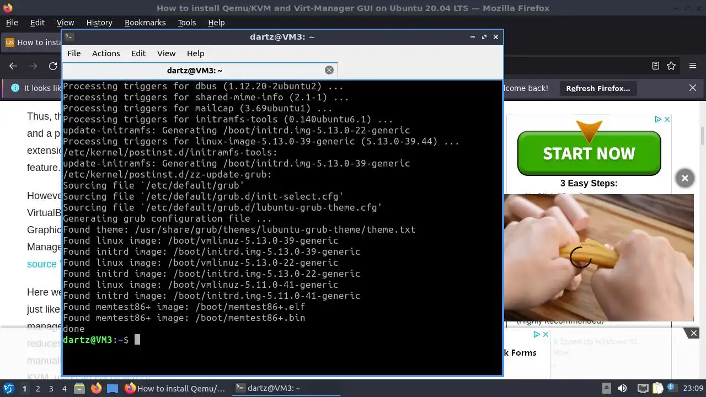
Task: Launch Firefox from the quick-launch panel
Action: [96, 388]
